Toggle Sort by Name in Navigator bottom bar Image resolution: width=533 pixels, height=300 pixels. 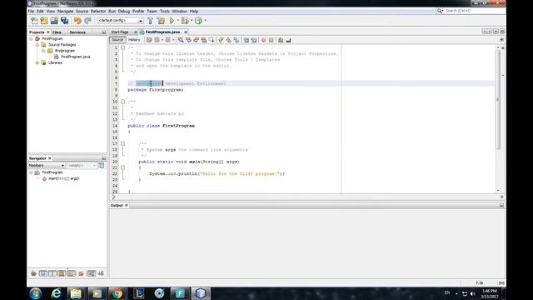92,273
